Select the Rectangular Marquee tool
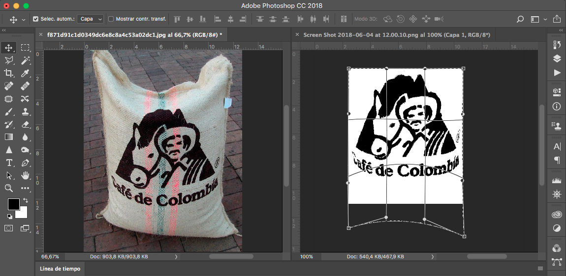Image resolution: width=566 pixels, height=276 pixels. click(x=25, y=48)
